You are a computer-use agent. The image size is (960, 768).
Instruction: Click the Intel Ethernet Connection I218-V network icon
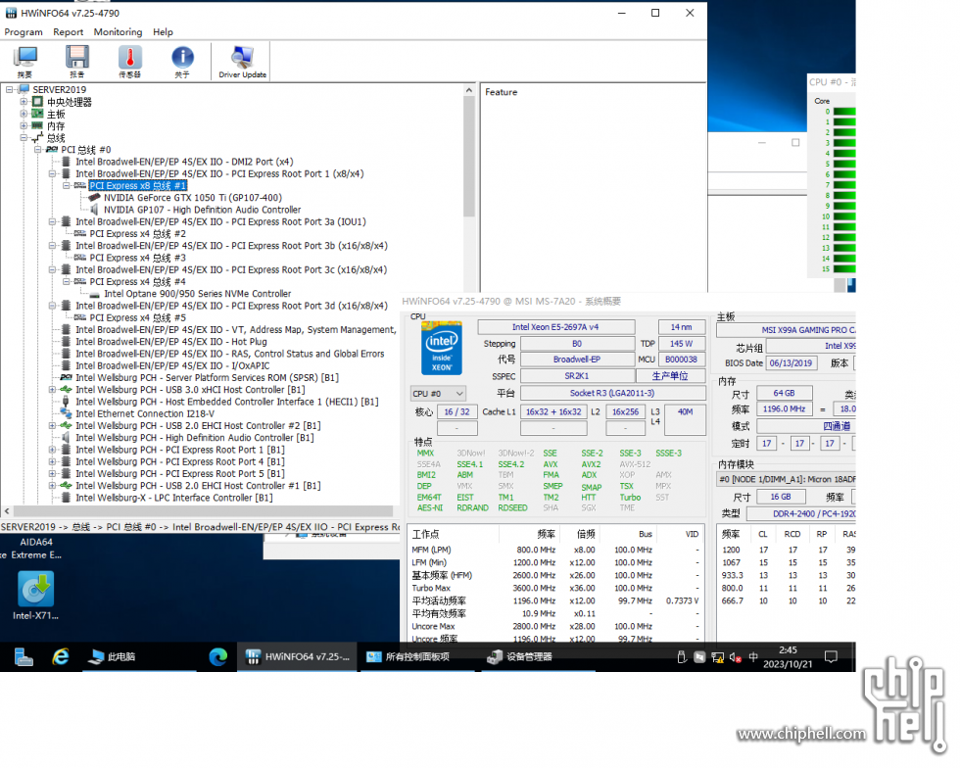[67, 414]
